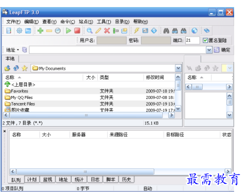Click the address URL input field
Viewport: 244px width, 194px height.
[118, 50]
